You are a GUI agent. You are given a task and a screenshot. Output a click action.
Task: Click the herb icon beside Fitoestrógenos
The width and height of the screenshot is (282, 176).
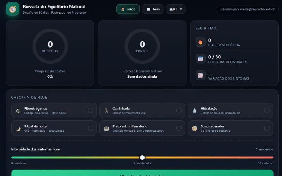click(x=18, y=111)
